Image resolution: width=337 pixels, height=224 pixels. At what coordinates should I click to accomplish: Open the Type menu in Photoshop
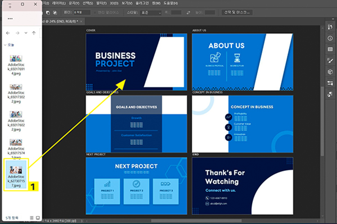point(74,3)
